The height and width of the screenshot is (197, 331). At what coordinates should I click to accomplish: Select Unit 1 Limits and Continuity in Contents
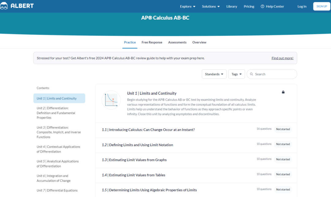(x=59, y=98)
